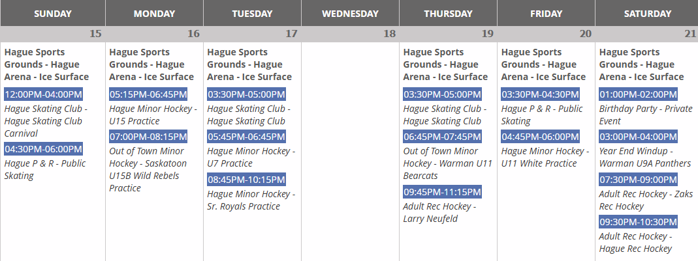This screenshot has height=261, width=698.
Task: Select date number 21 on Saturday
Action: click(686, 34)
